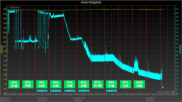Click the 81% 29度 label box
Image resolution: width=182 pixels, height=102 pixels.
[84, 84]
